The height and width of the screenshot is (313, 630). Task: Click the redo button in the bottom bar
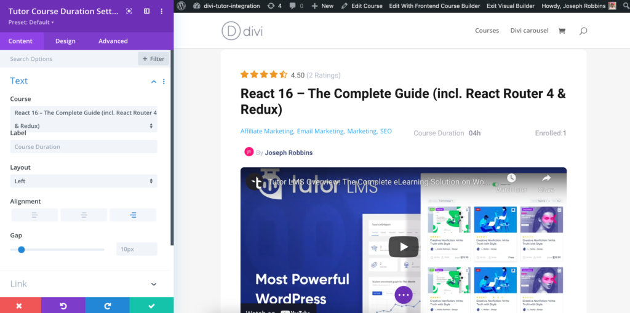click(x=107, y=306)
